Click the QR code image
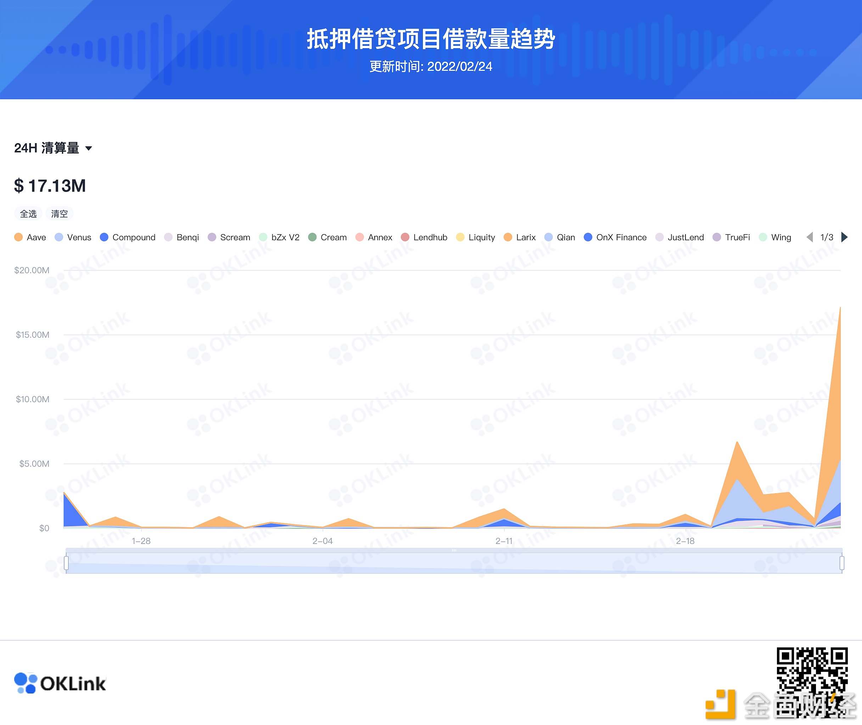 click(812, 682)
